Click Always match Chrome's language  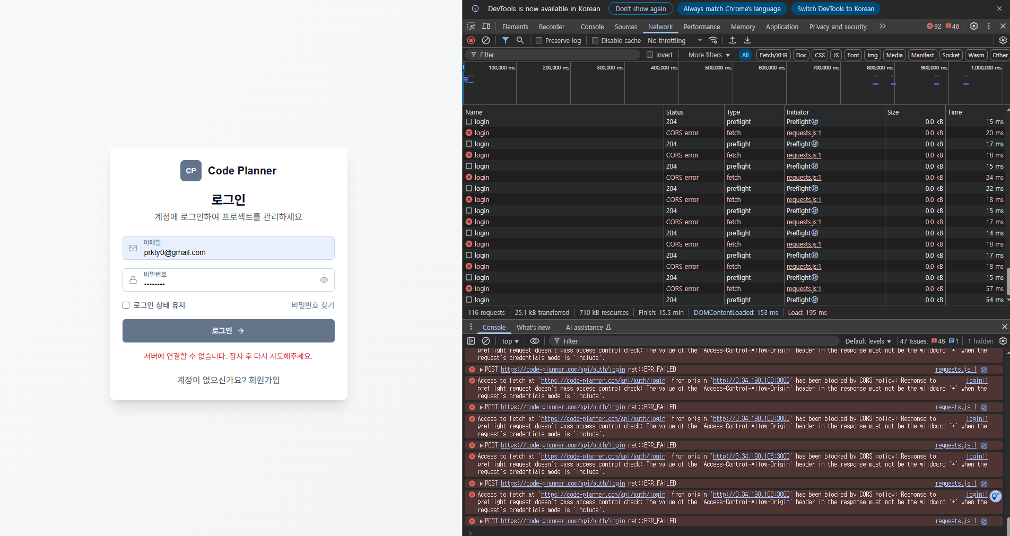[x=732, y=8]
